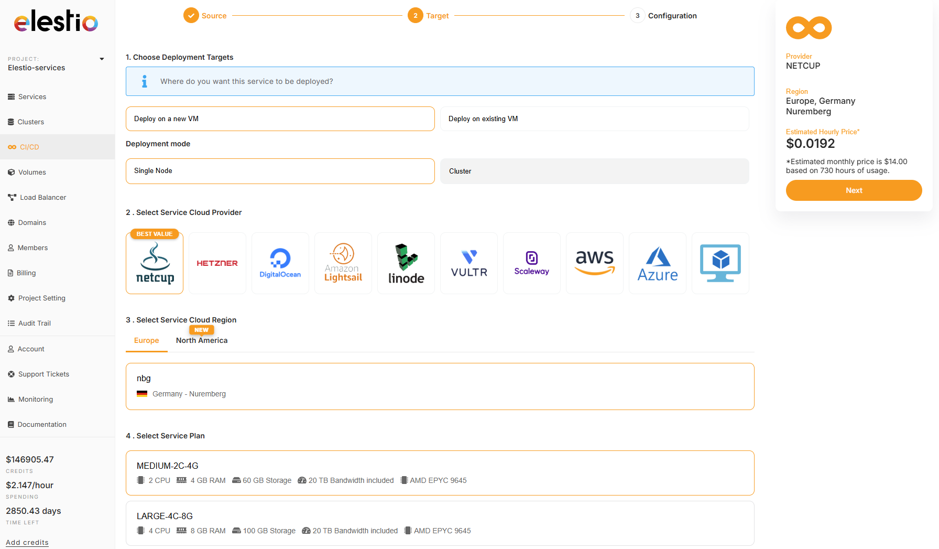Select the Hetzner cloud provider logo
Viewport: 939px width, 549px height.
217,263
